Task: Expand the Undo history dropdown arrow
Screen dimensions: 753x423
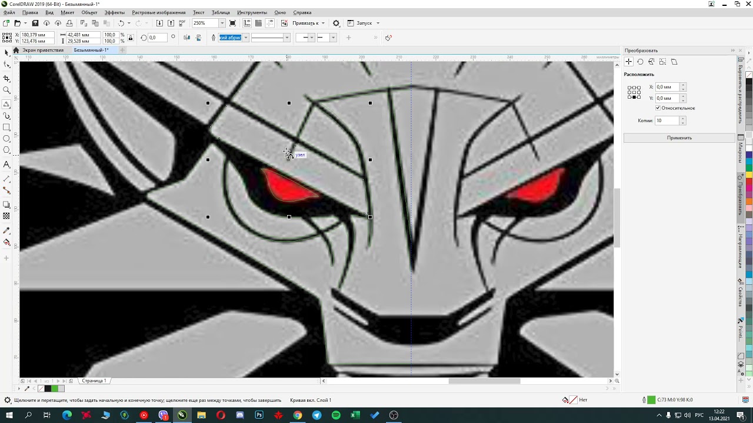Action: 129,23
